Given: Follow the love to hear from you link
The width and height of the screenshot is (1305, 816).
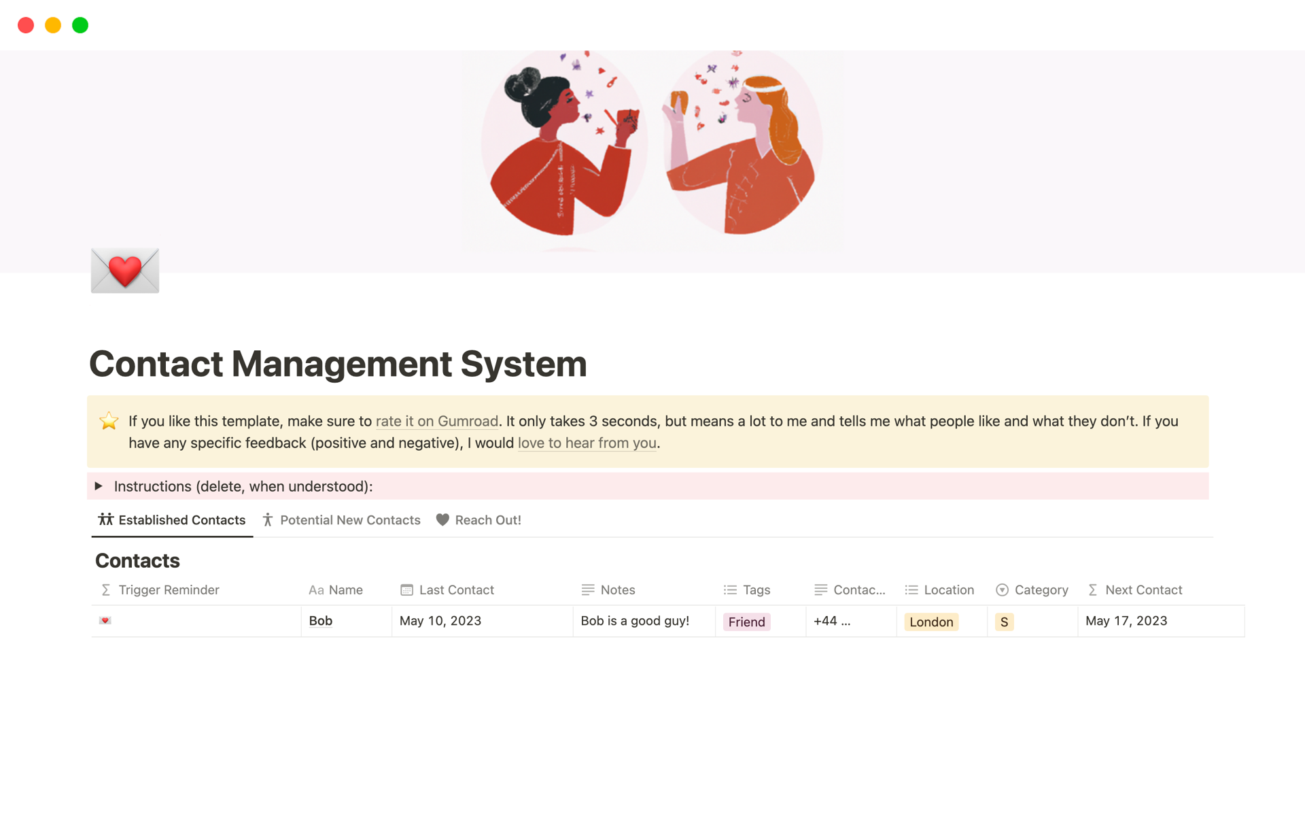Looking at the screenshot, I should 587,443.
